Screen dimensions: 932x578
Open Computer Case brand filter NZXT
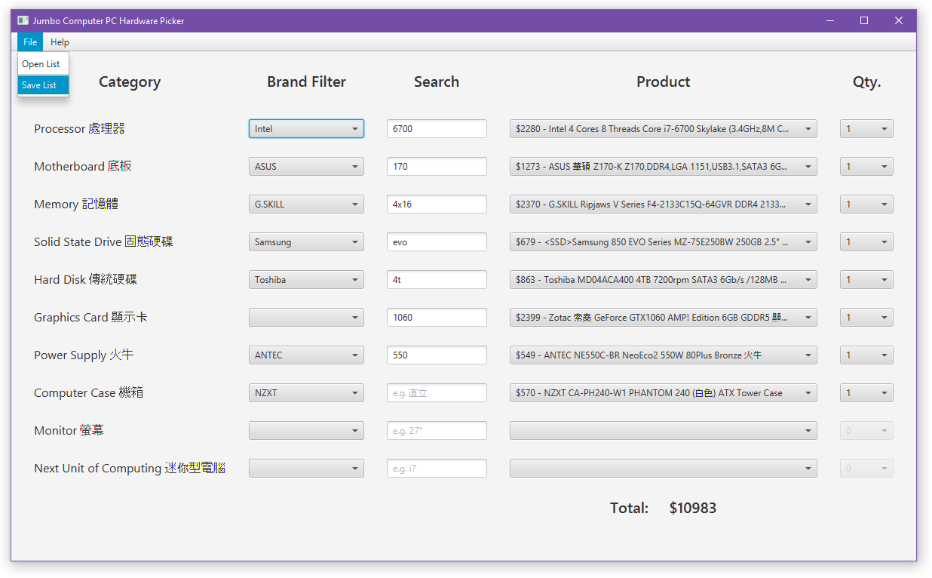click(306, 393)
